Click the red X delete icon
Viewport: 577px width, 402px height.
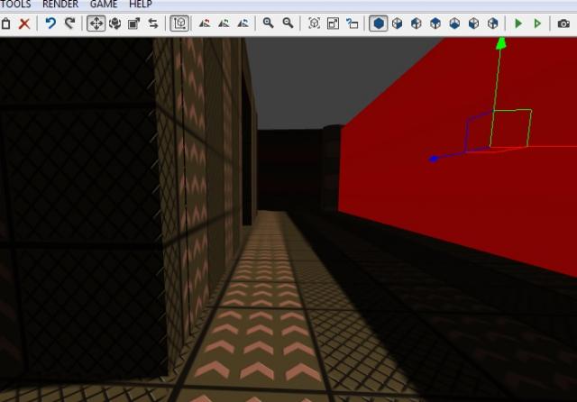tap(24, 23)
